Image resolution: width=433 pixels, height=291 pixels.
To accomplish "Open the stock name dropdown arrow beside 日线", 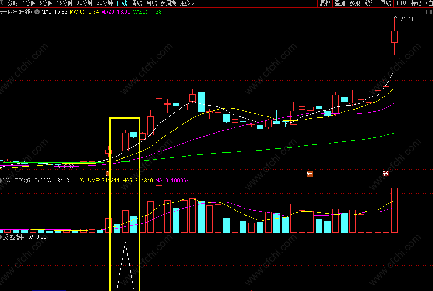I will [x=37, y=12].
